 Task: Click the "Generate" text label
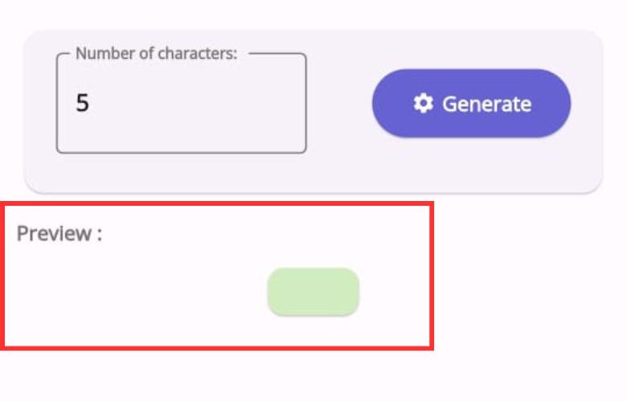click(x=486, y=104)
